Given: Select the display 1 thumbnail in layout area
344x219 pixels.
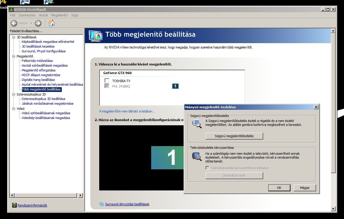Looking at the screenshot, I should click(167, 157).
